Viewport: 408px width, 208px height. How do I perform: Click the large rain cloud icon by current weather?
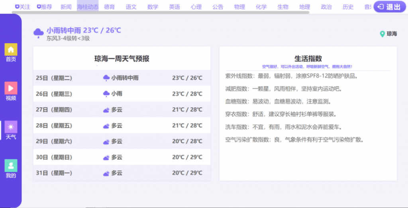[39, 33]
